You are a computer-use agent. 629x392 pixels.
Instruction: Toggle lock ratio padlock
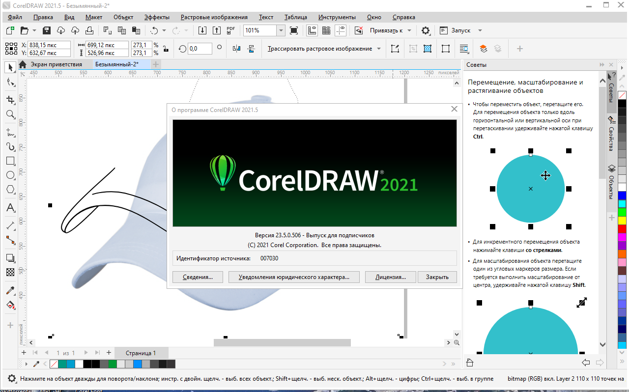point(166,49)
